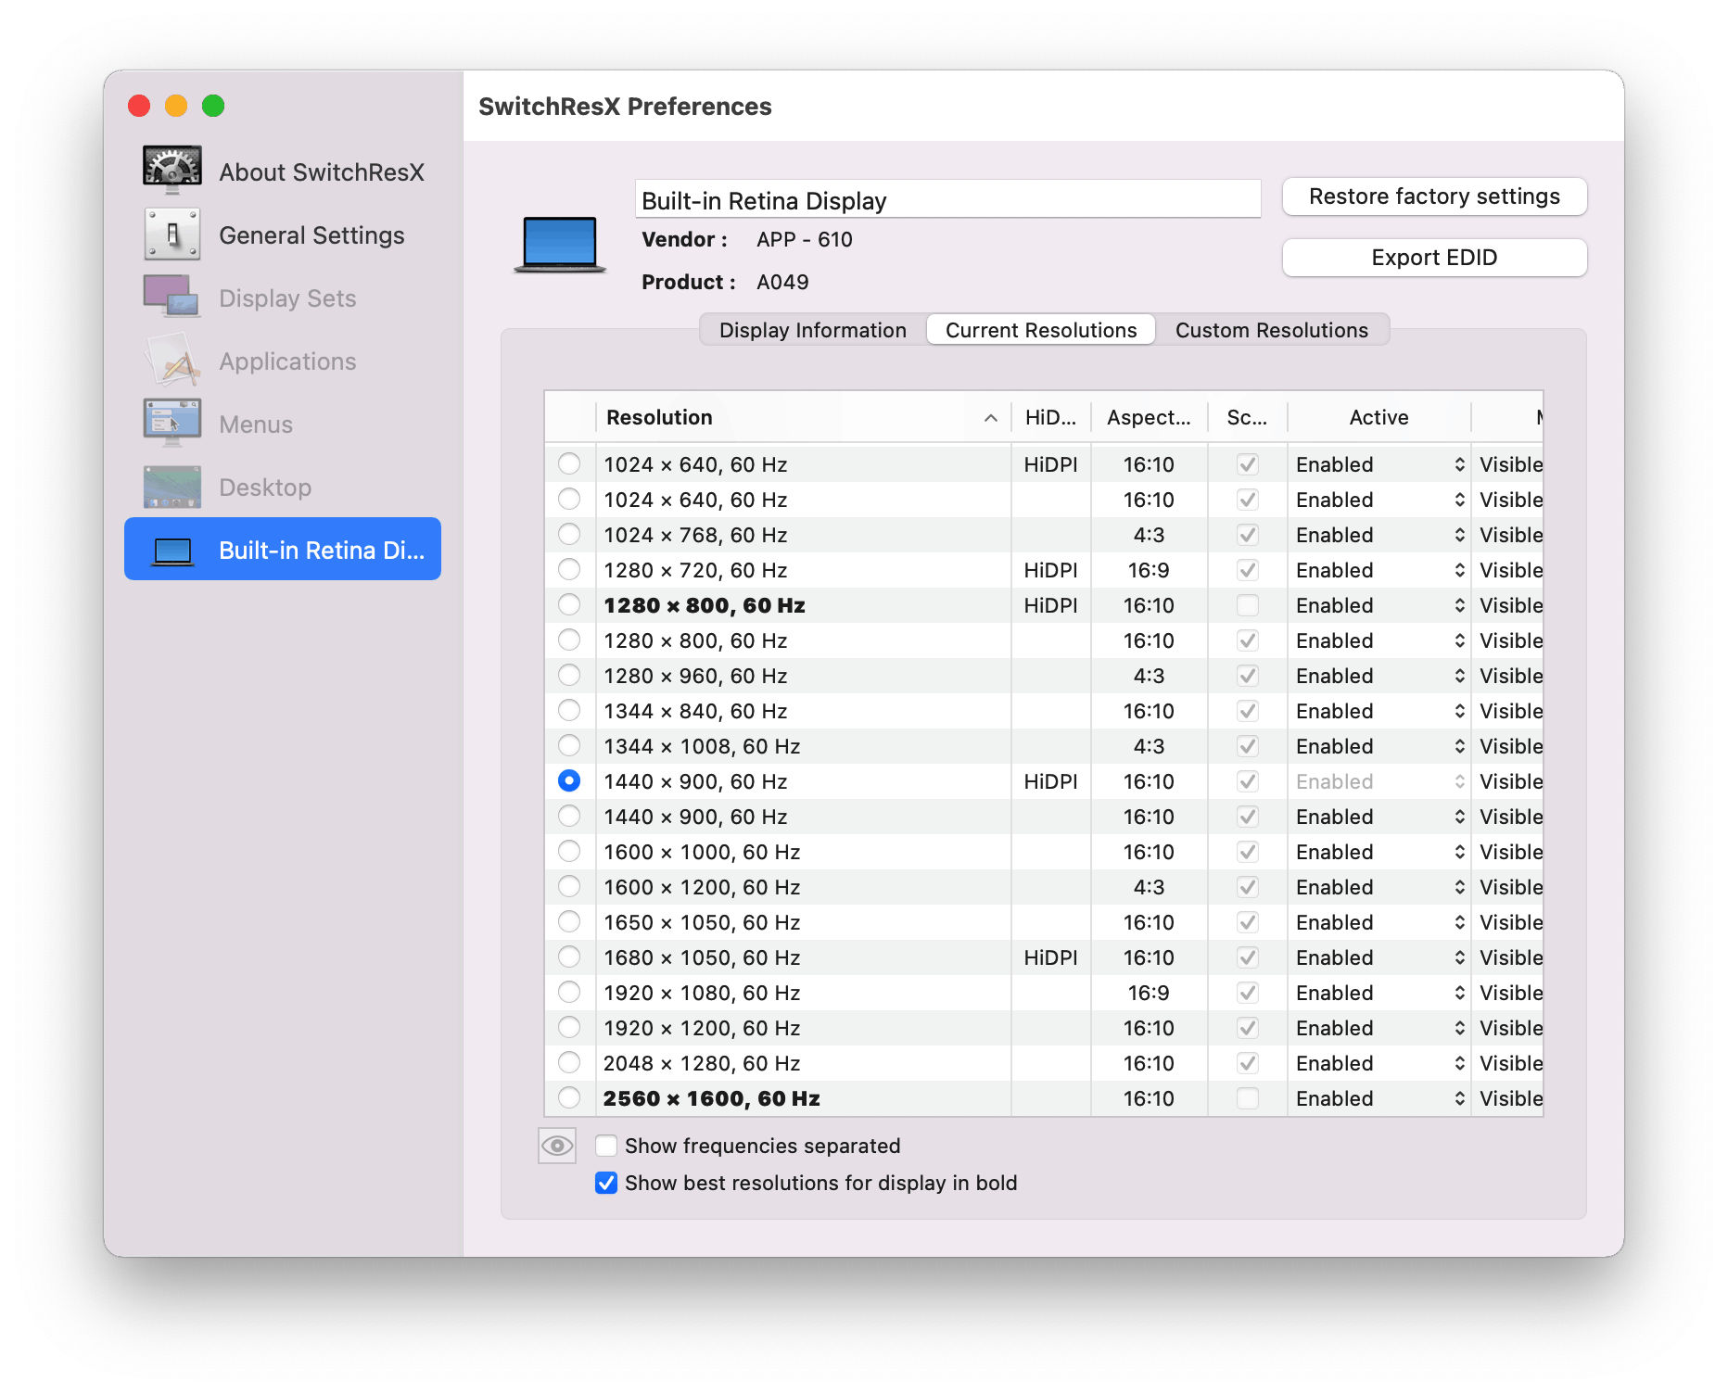Viewport: 1728px width, 1394px height.
Task: Switch to the Display Information tab
Action: pyautogui.click(x=810, y=329)
